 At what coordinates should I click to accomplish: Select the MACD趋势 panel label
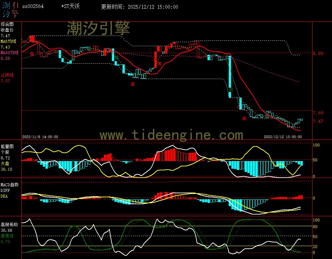pyautogui.click(x=10, y=185)
